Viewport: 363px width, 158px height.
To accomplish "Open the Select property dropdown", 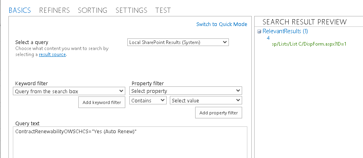I will pyautogui.click(x=186, y=91).
